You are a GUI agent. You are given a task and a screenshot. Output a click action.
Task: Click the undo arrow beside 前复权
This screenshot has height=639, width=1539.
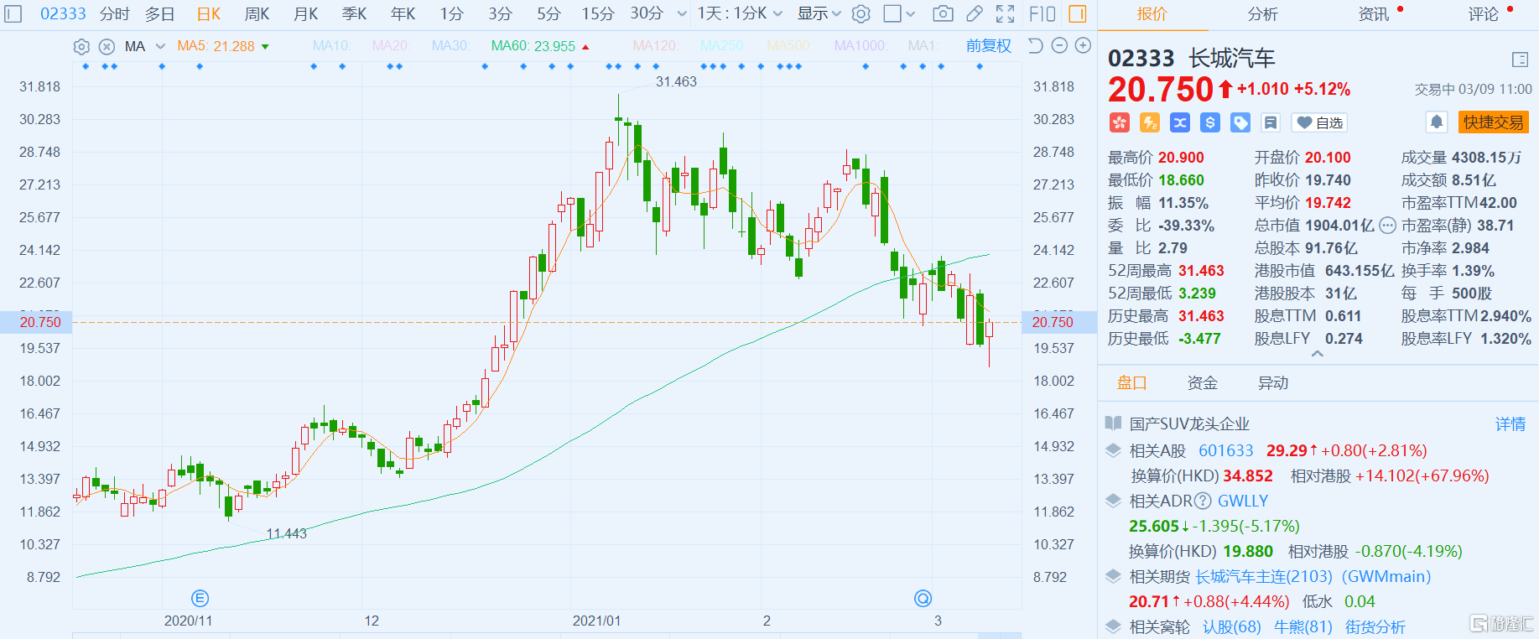coord(1036,46)
